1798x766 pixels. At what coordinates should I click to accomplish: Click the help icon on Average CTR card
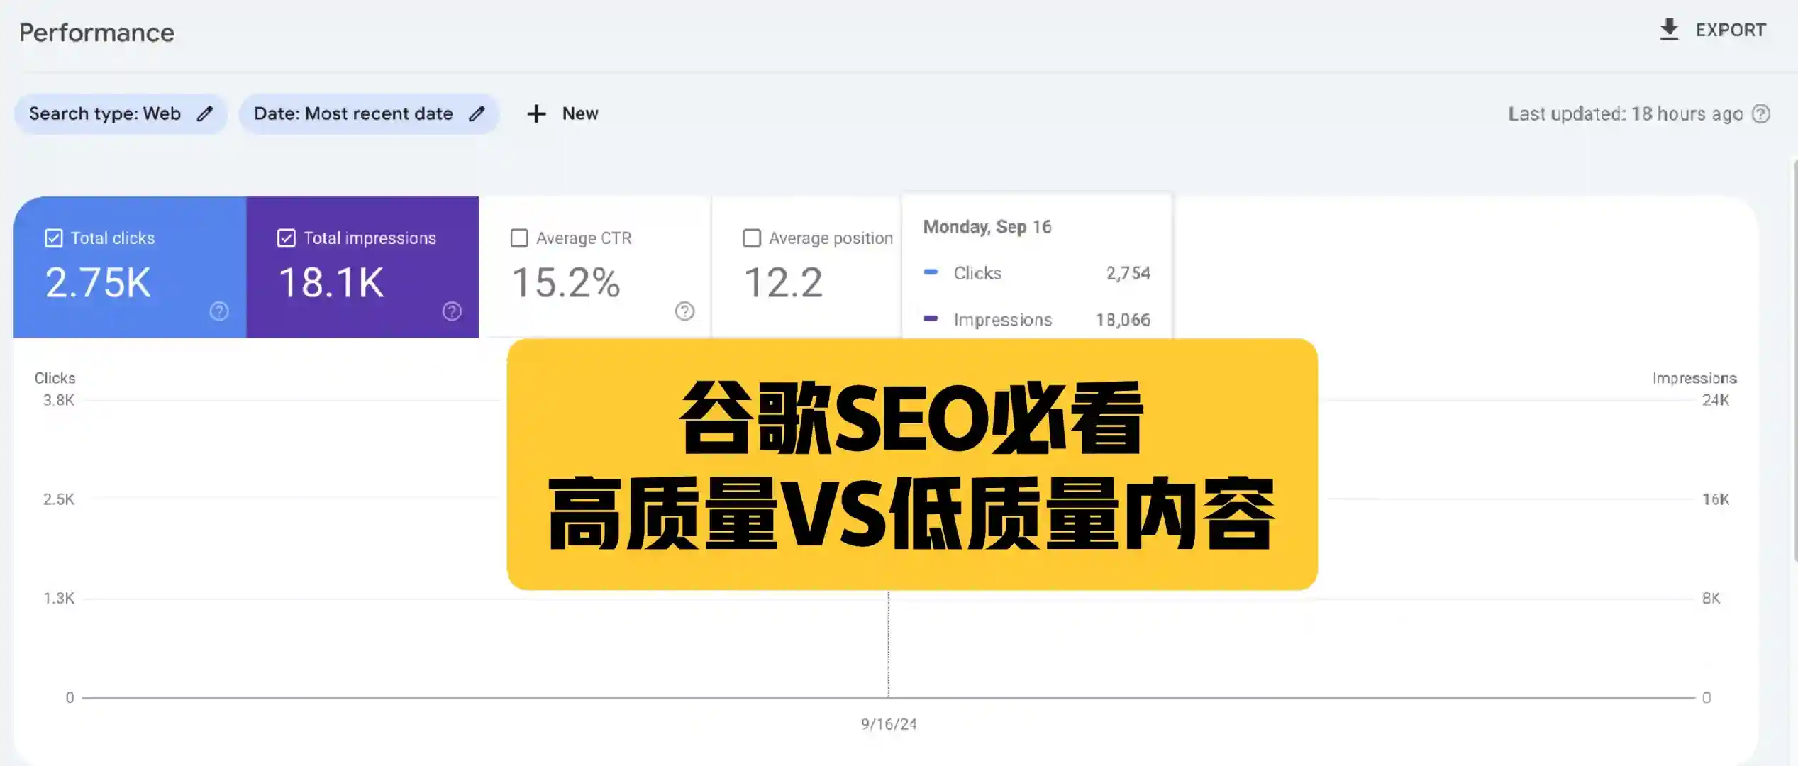point(683,311)
